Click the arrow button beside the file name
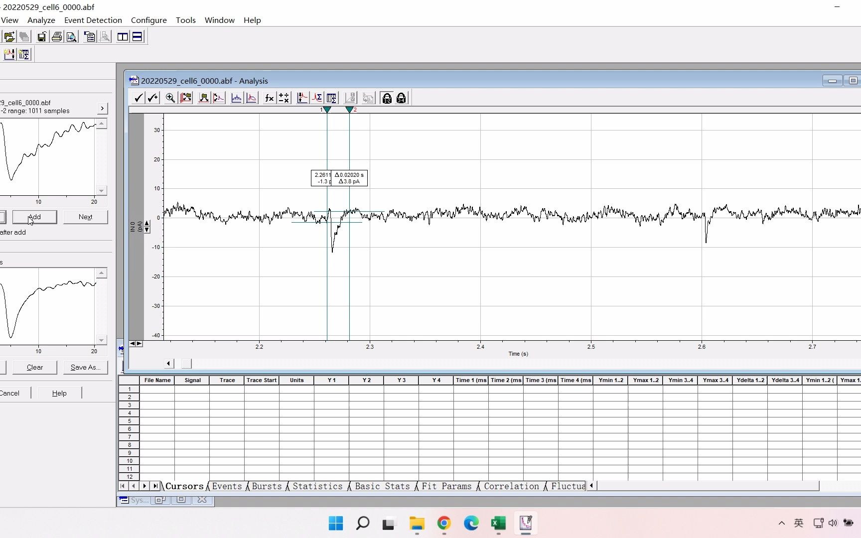The width and height of the screenshot is (861, 538). tap(102, 108)
